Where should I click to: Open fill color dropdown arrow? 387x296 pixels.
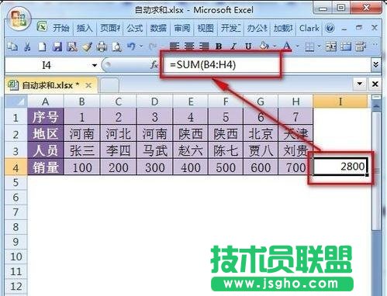click(x=275, y=46)
